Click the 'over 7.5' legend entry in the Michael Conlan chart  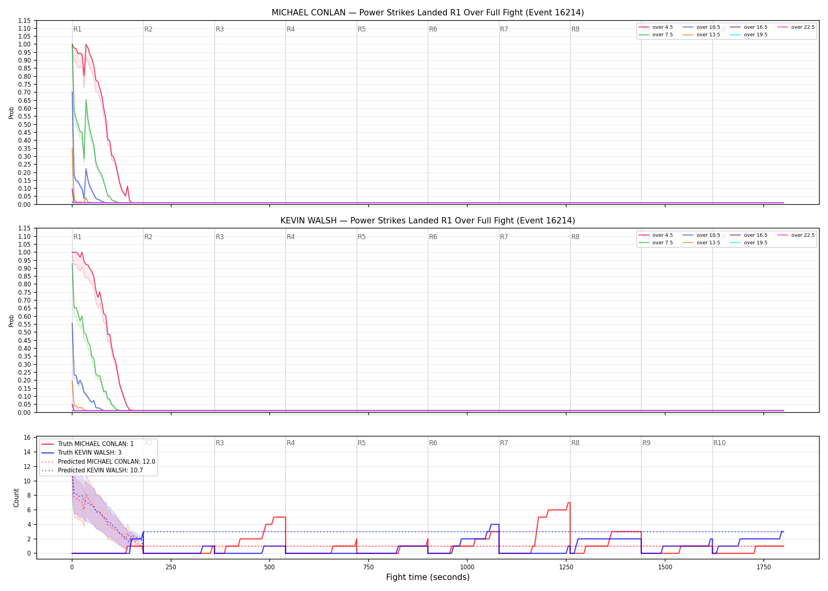[656, 35]
